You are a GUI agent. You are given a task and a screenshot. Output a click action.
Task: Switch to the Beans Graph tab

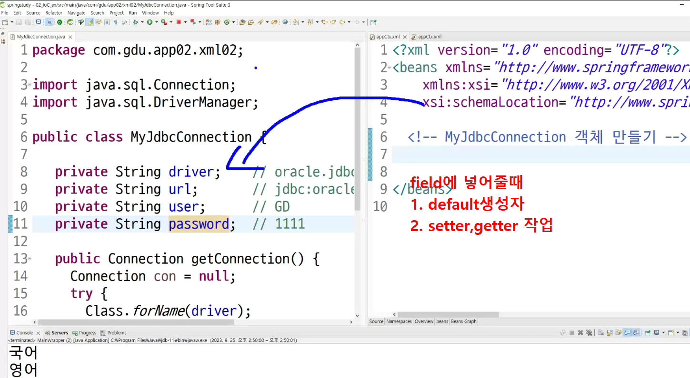(464, 321)
